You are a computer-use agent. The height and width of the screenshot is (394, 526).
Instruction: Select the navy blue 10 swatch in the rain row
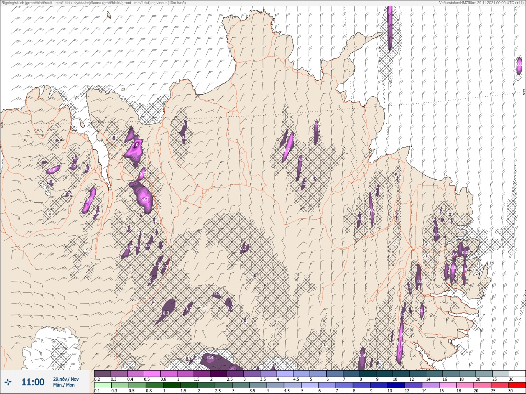pos(396,385)
